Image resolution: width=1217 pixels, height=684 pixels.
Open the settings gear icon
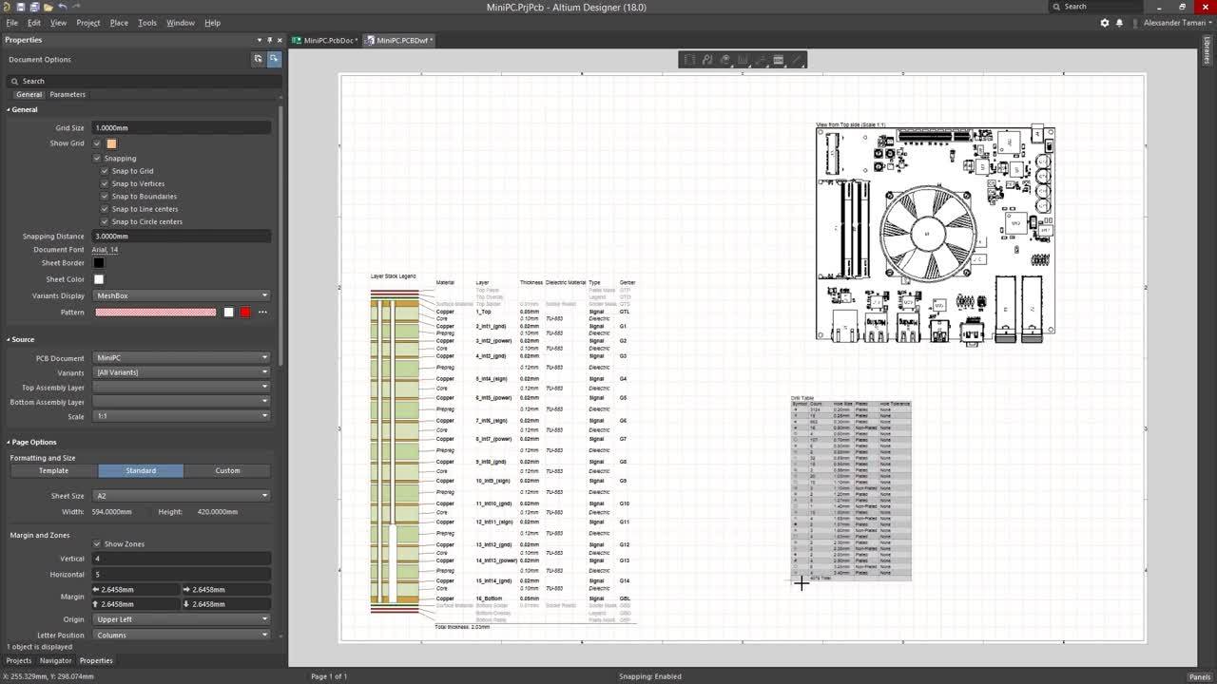tap(1105, 23)
